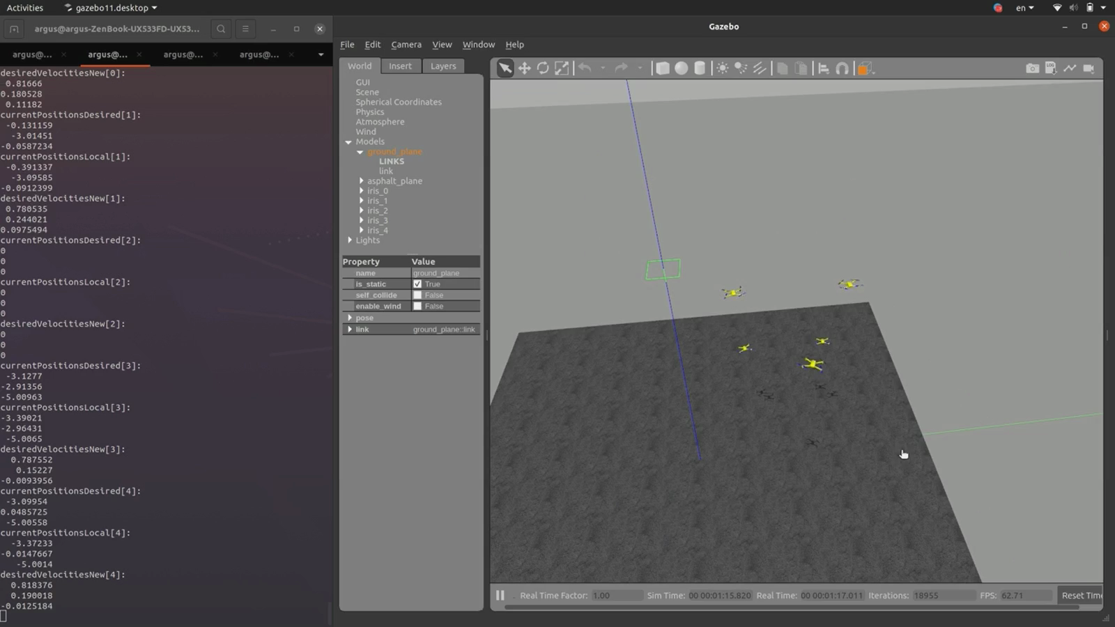Insert a cylinder shape
Viewport: 1115px width, 627px height.
point(700,68)
